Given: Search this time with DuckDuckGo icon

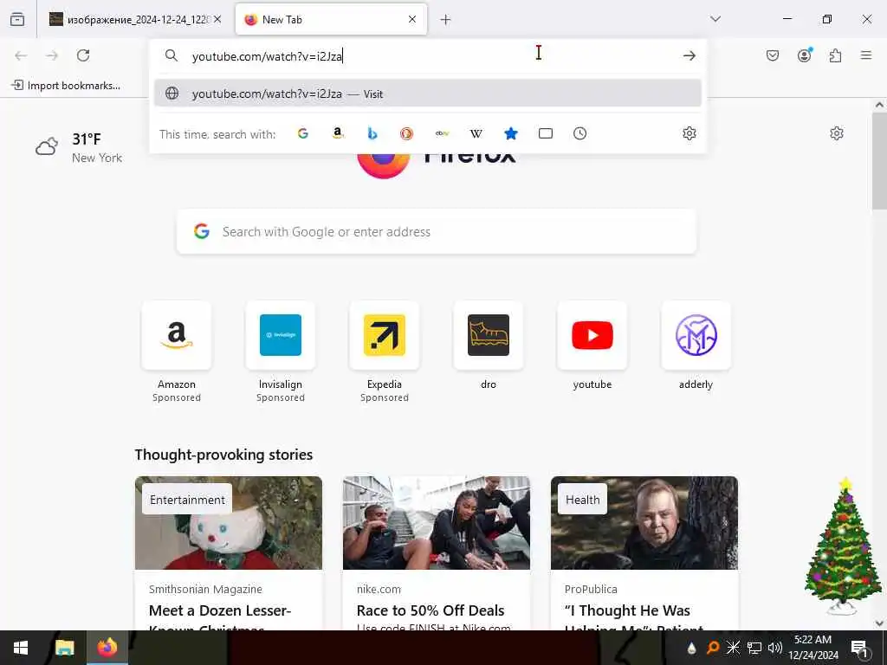Looking at the screenshot, I should [x=407, y=133].
